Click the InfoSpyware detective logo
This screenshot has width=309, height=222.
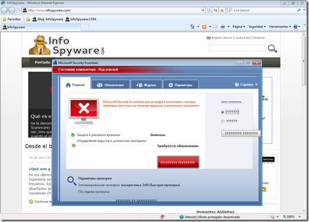67,46
